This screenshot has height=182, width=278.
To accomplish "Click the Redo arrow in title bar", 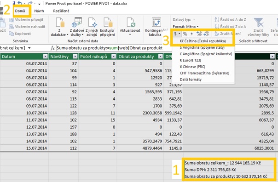I will (x=30, y=3).
